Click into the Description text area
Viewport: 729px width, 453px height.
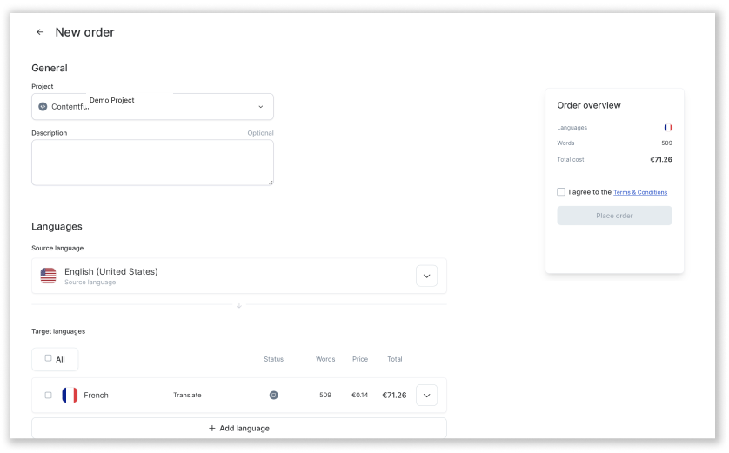click(x=152, y=163)
